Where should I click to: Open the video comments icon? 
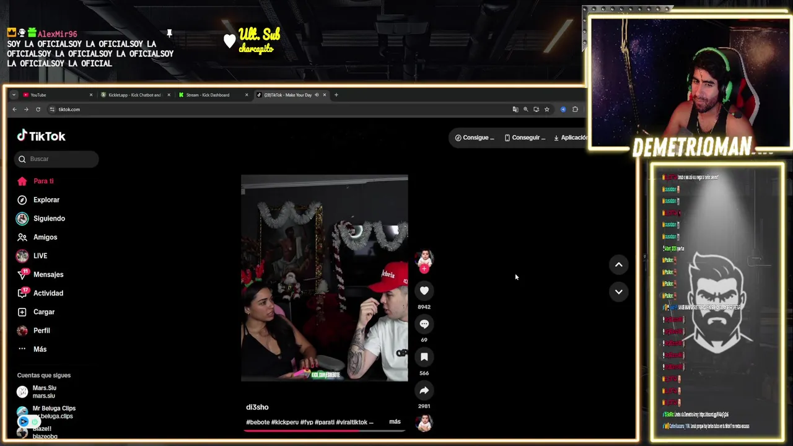tap(424, 323)
